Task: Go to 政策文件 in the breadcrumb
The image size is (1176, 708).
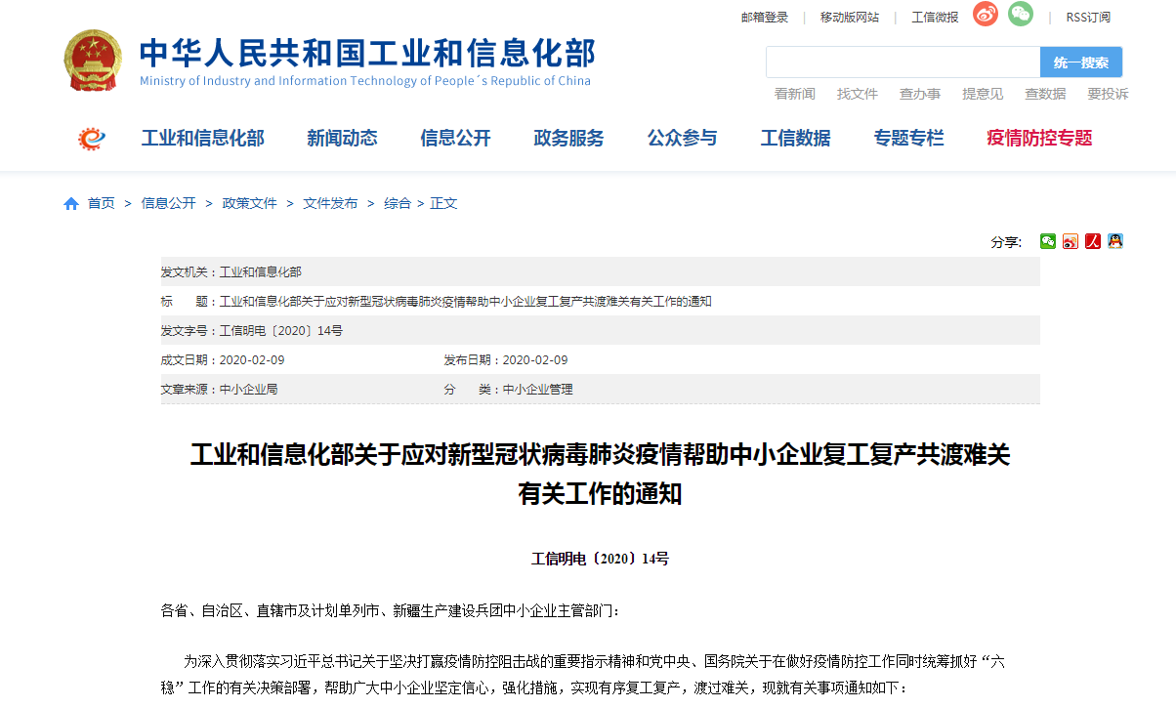Action: pyautogui.click(x=250, y=203)
